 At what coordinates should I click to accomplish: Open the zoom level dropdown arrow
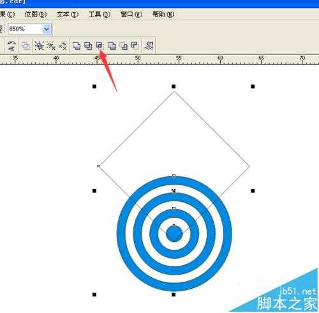[x=47, y=29]
